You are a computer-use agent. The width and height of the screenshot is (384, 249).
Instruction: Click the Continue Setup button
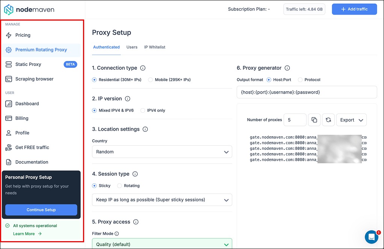coord(41,210)
